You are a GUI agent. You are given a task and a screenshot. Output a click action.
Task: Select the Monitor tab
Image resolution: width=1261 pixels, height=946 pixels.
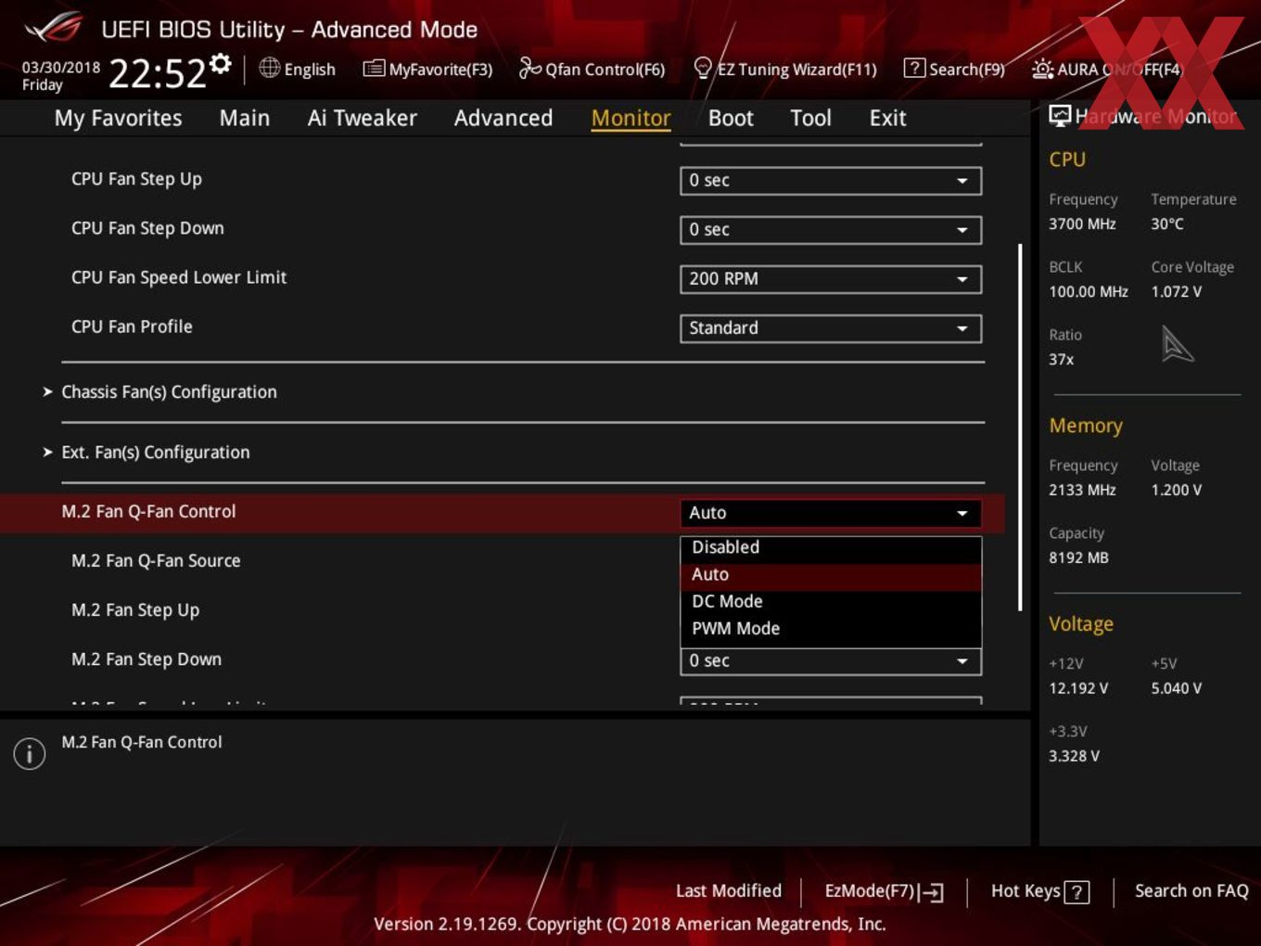tap(630, 118)
